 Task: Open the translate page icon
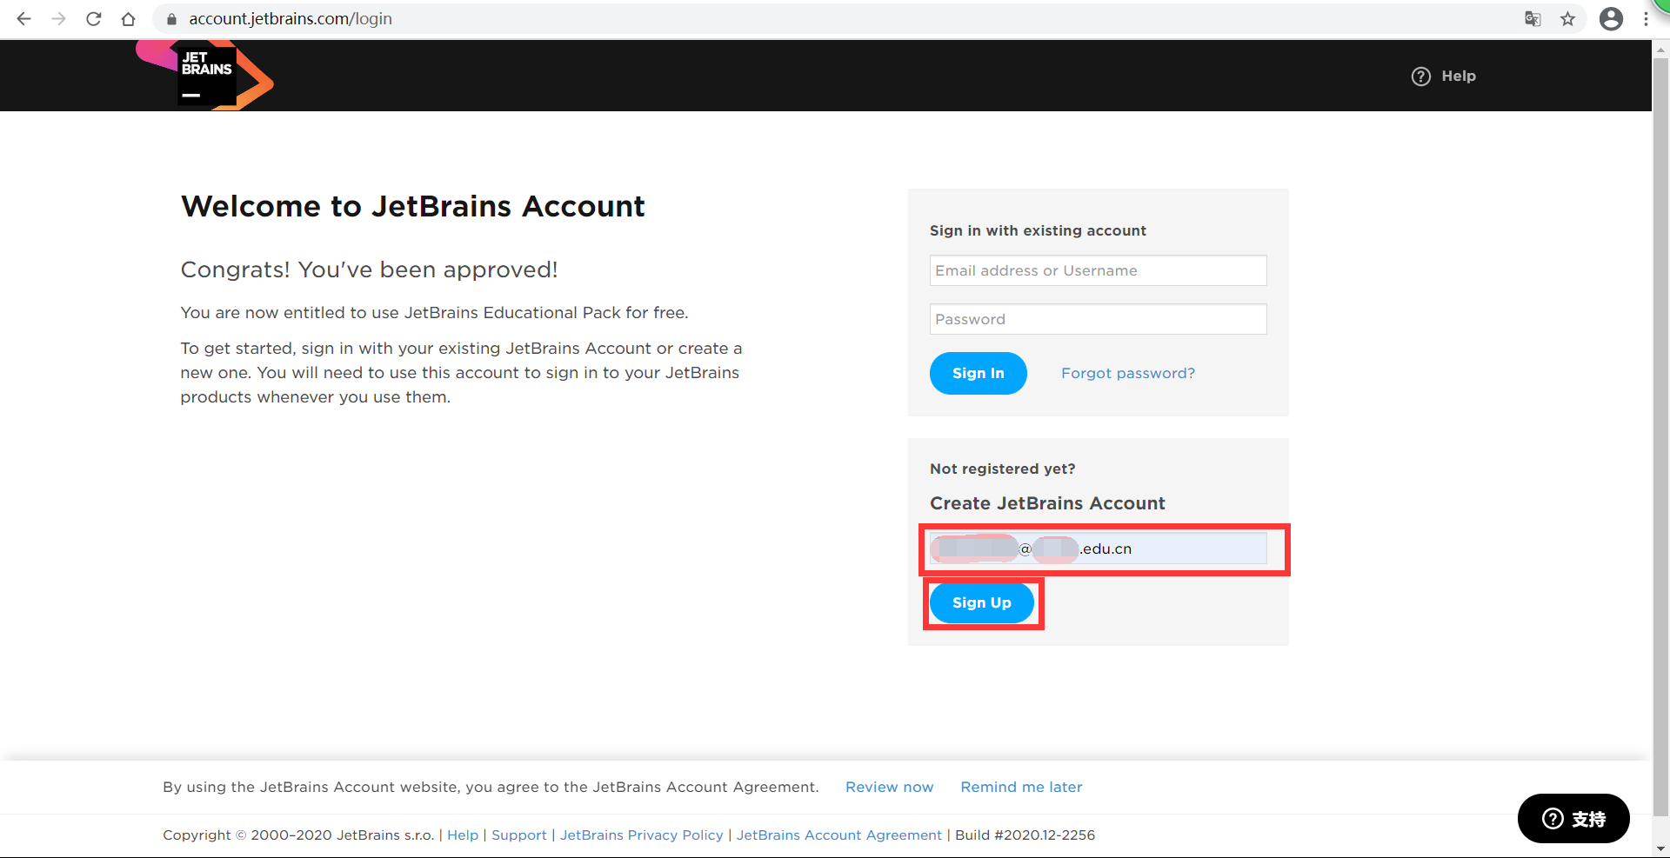(x=1533, y=18)
